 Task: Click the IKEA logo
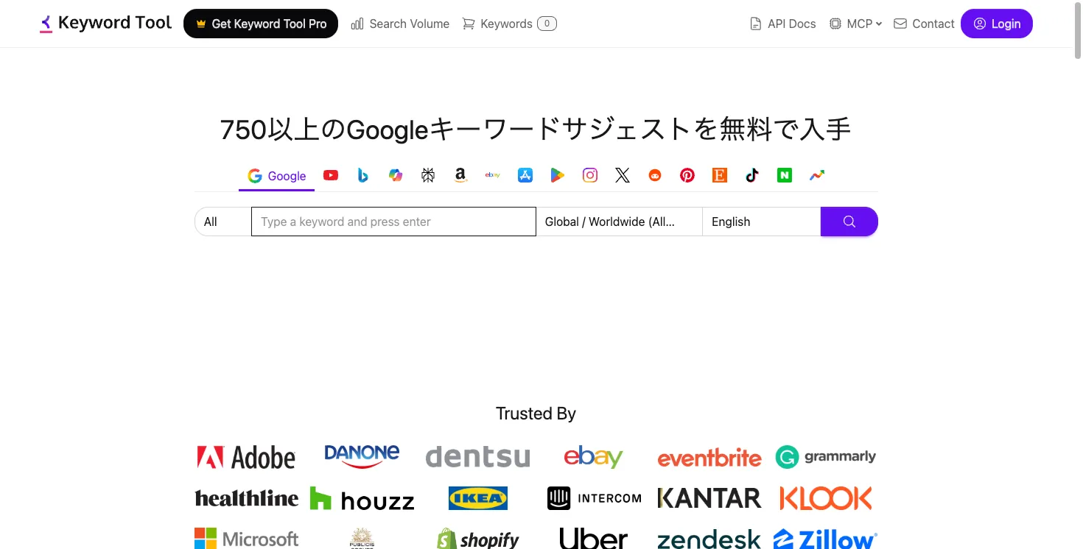coord(478,498)
